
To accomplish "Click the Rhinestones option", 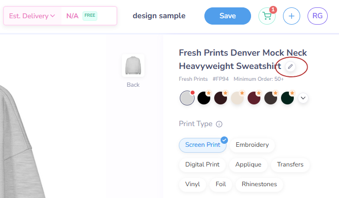I will click(x=259, y=184).
